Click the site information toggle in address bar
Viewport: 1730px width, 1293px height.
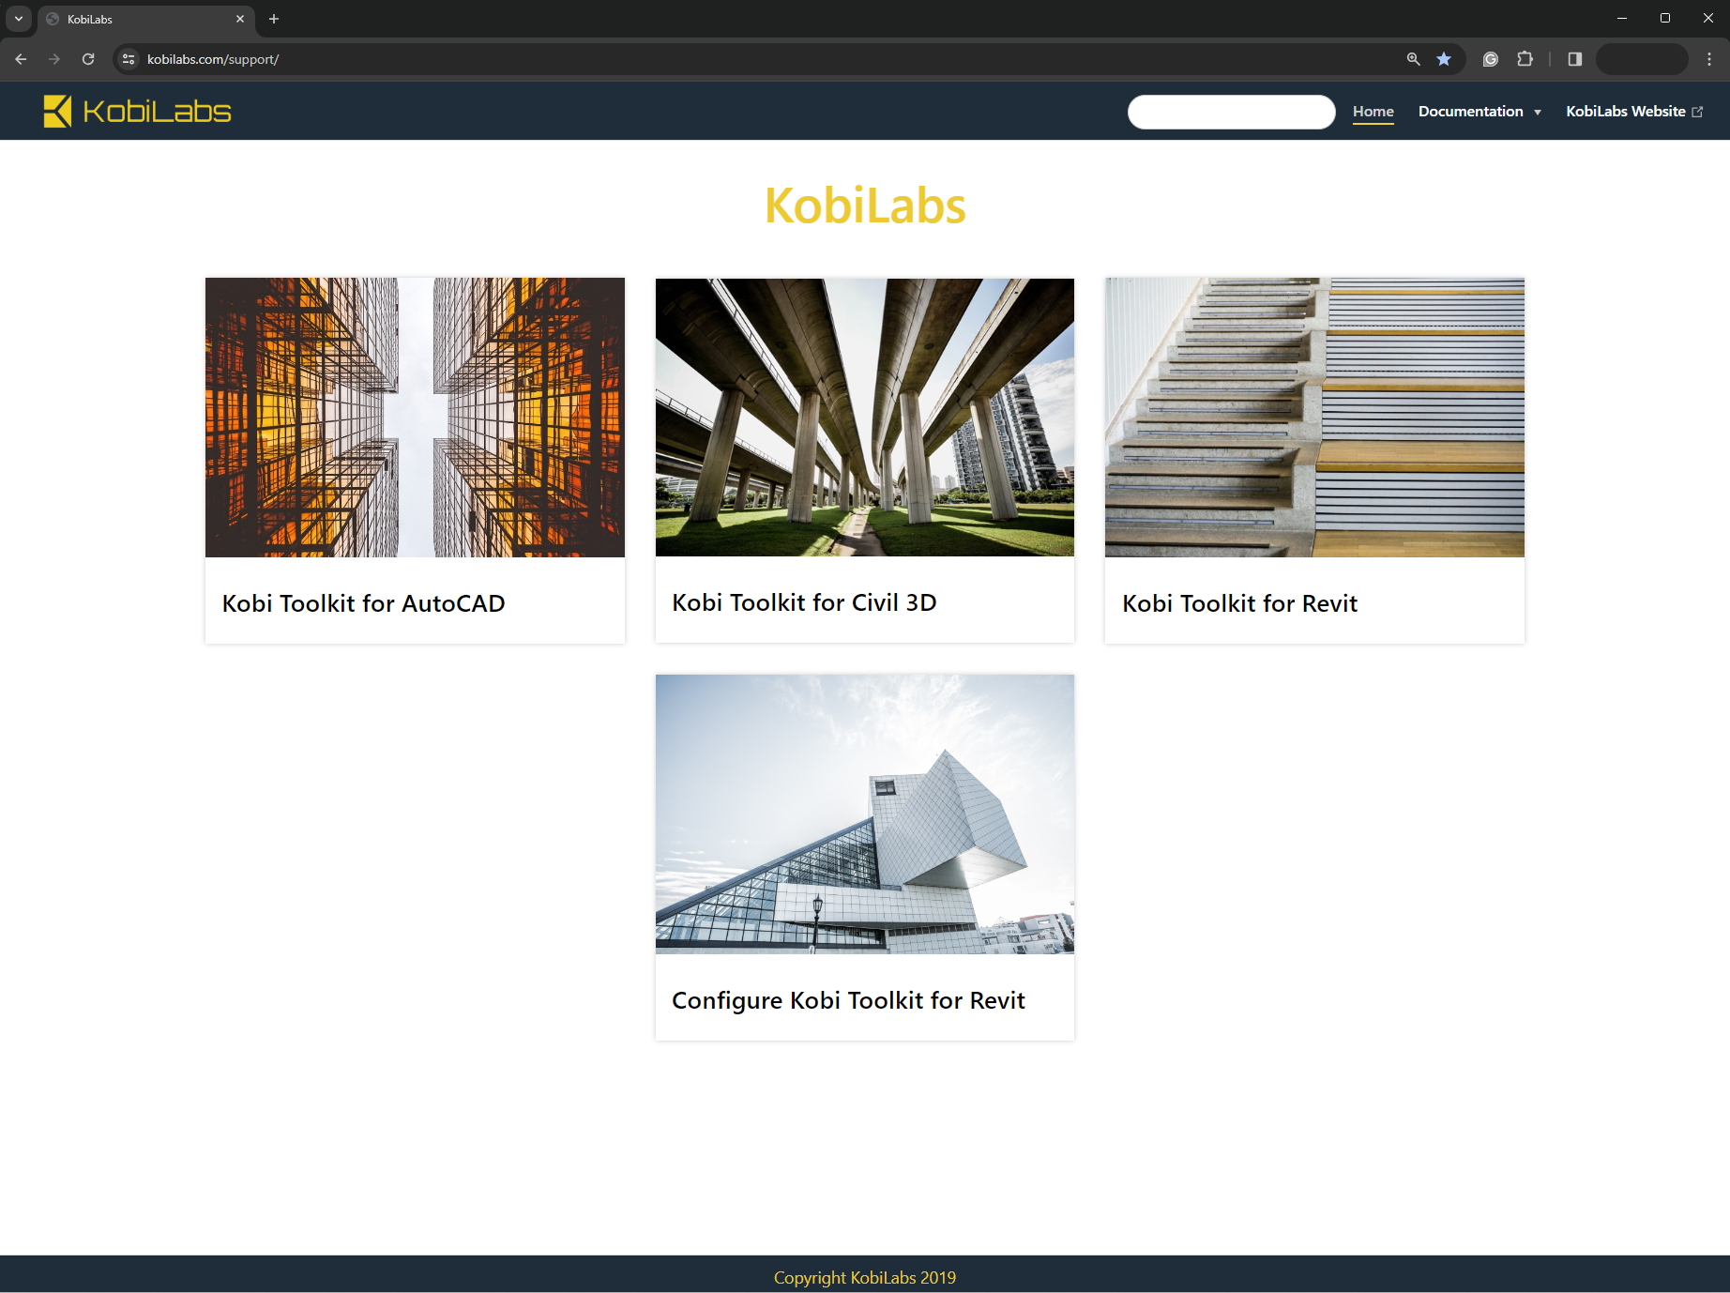(127, 58)
